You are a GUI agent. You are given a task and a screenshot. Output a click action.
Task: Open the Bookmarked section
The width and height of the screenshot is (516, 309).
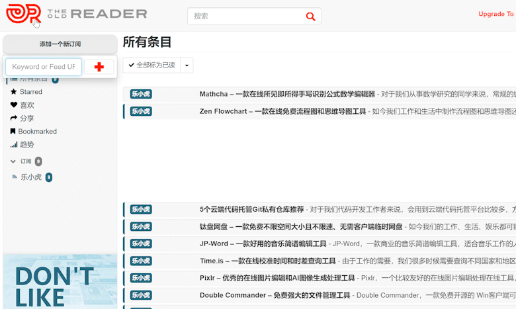38,131
